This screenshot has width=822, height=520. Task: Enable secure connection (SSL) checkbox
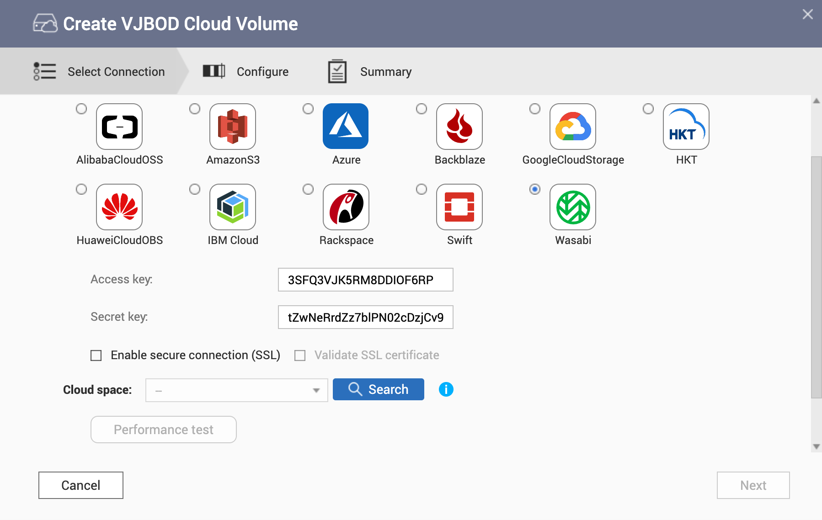pos(96,356)
